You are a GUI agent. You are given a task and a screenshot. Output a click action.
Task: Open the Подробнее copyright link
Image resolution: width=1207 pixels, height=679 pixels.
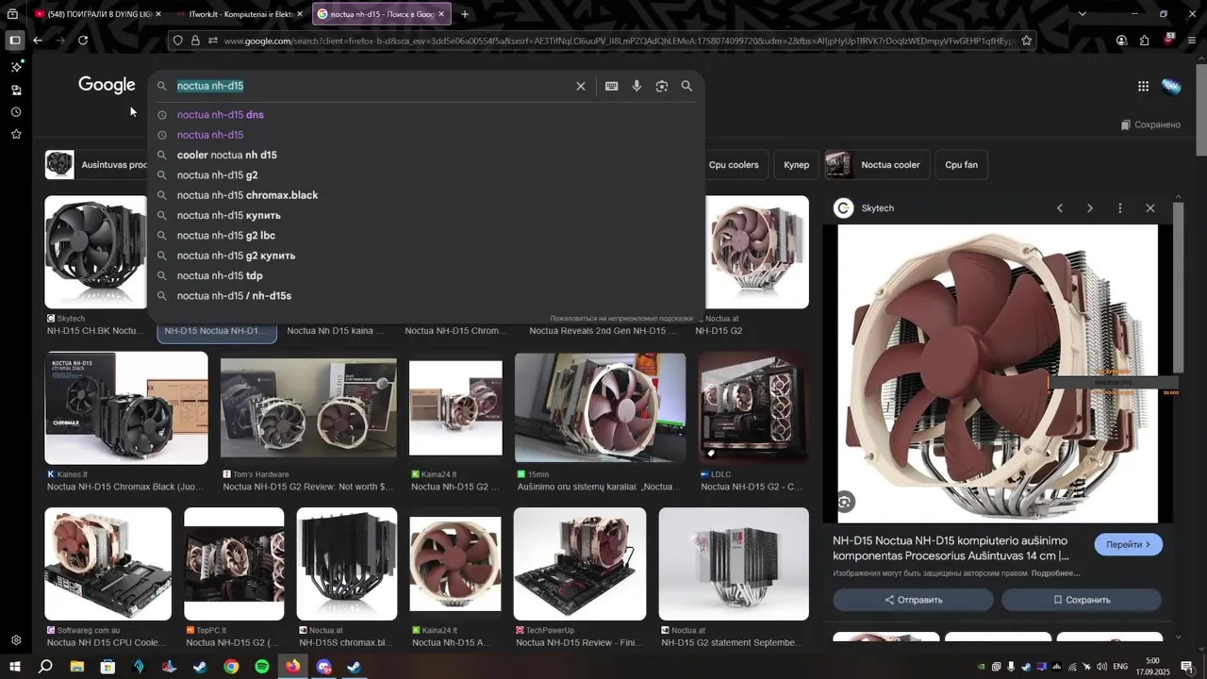coord(1055,573)
